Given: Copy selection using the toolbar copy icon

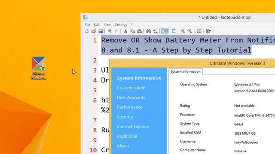Looking at the screenshot, I should pyautogui.click(x=132, y=31).
